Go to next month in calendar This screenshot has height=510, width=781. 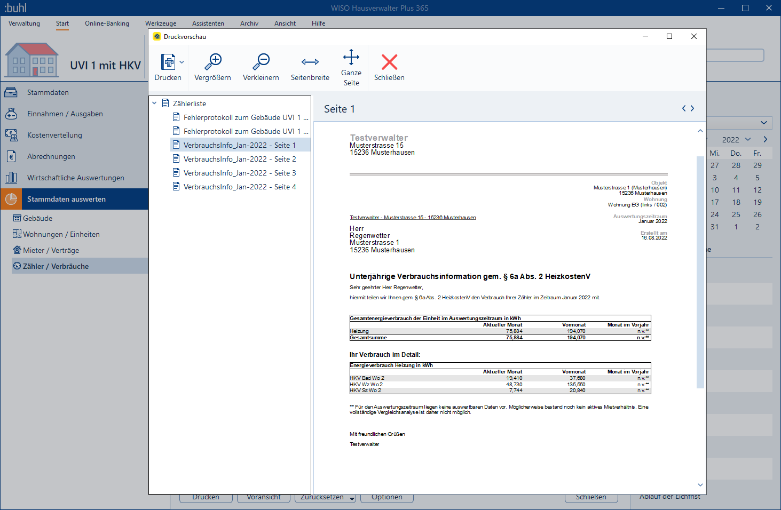click(x=766, y=139)
